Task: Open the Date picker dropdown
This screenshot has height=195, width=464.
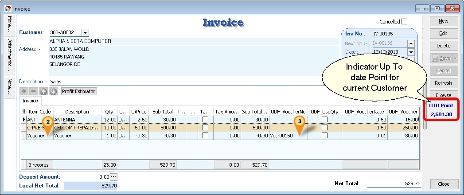Action: point(411,52)
